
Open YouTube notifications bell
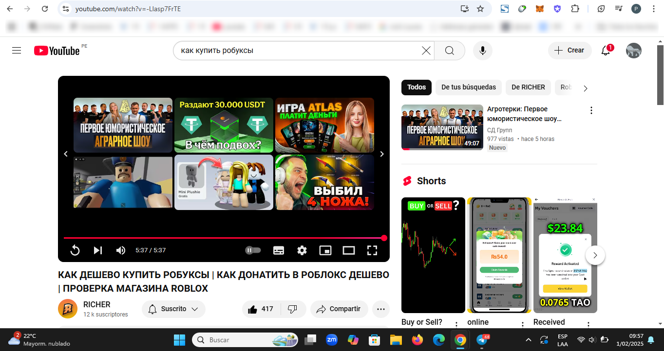[606, 51]
